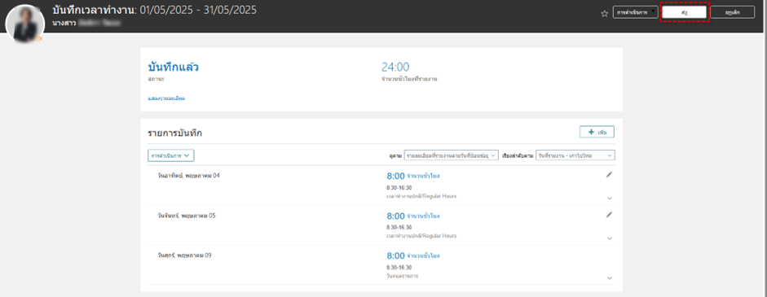767x297 pixels.
Task: Click the employee profile photo
Action: tap(24, 24)
